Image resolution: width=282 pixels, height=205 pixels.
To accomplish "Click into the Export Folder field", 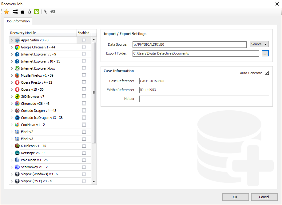I will point(196,53).
